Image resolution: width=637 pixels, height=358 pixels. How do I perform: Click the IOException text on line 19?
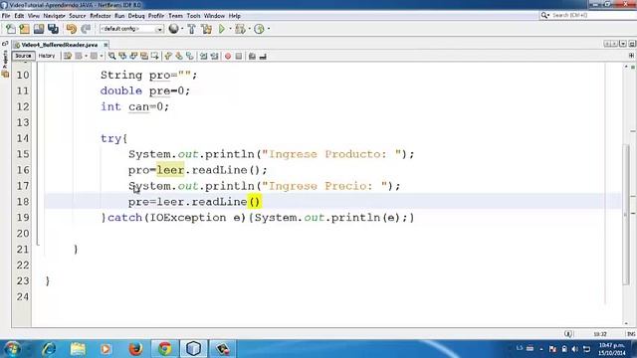pos(189,218)
